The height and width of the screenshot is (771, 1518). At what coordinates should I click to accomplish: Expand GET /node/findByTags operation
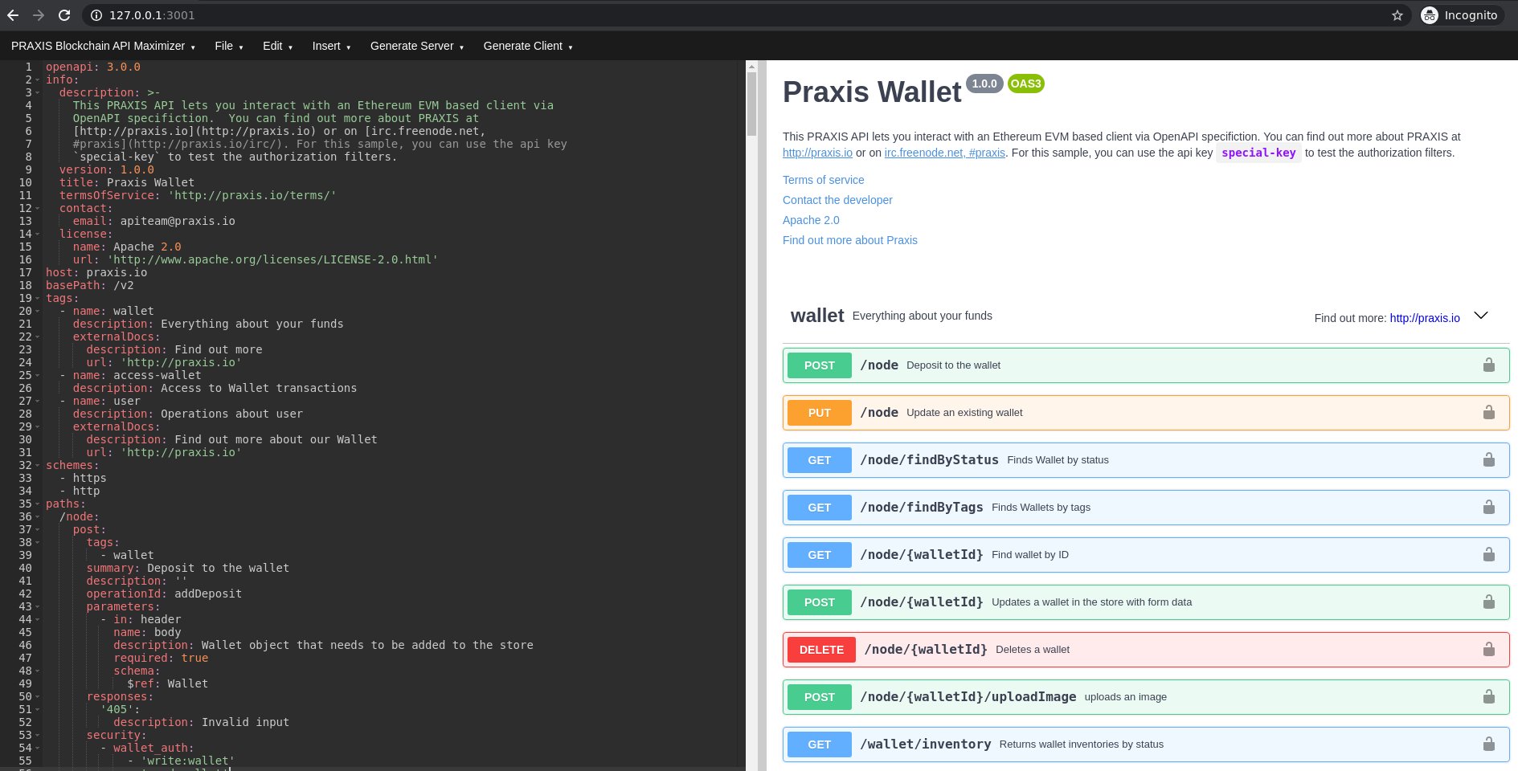click(x=1146, y=507)
